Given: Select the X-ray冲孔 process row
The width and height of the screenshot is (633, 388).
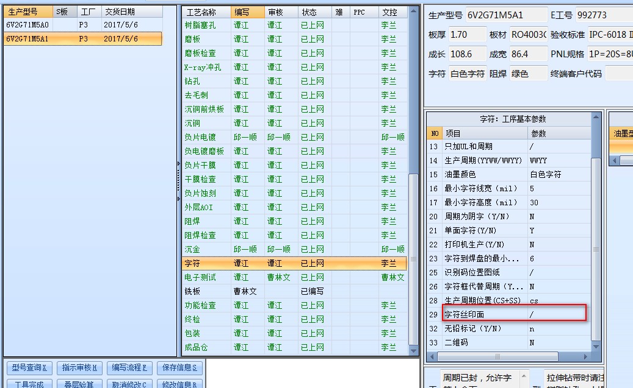Looking at the screenshot, I should point(295,67).
